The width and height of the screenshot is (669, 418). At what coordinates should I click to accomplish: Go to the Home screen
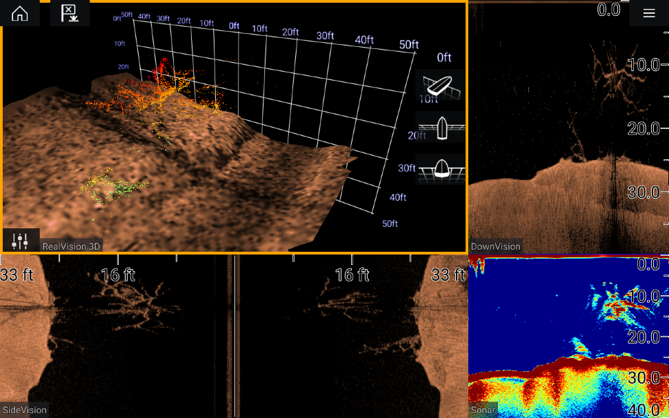click(20, 13)
